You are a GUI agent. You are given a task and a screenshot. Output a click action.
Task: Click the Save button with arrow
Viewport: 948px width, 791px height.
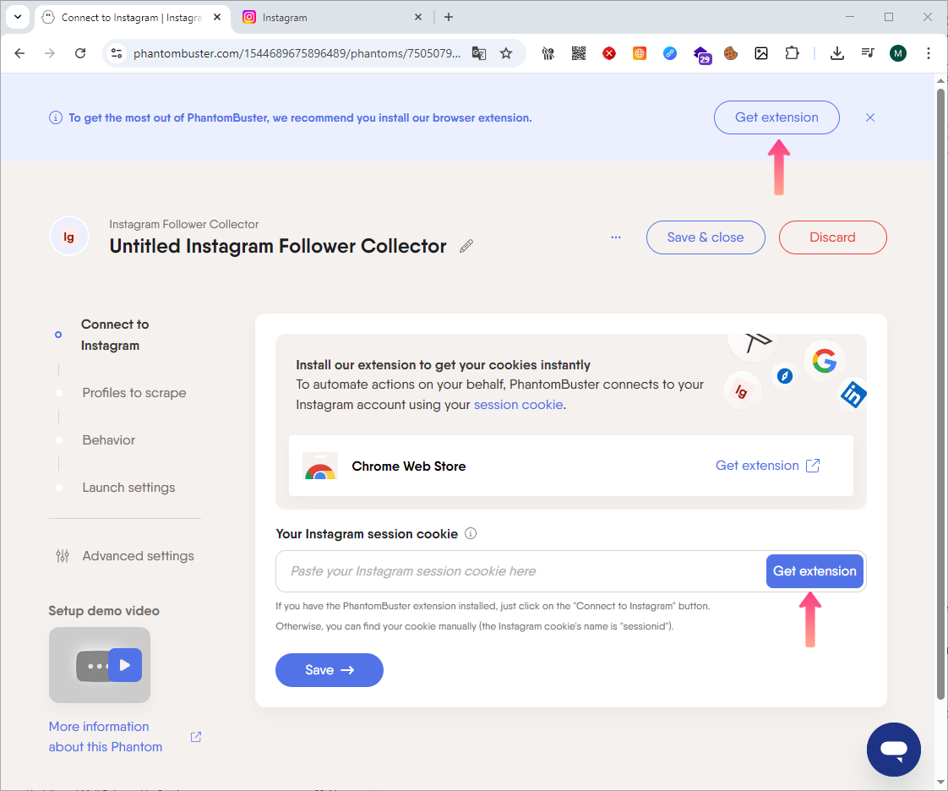point(330,670)
